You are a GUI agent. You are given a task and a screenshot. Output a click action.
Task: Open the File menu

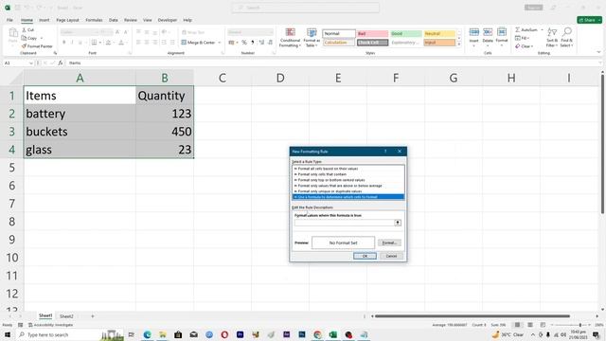tap(9, 20)
